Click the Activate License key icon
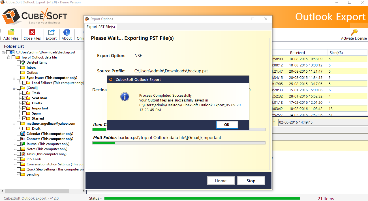This screenshot has width=368, height=201. pyautogui.click(x=354, y=32)
